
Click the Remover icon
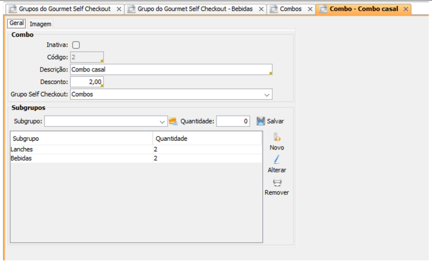click(x=277, y=182)
